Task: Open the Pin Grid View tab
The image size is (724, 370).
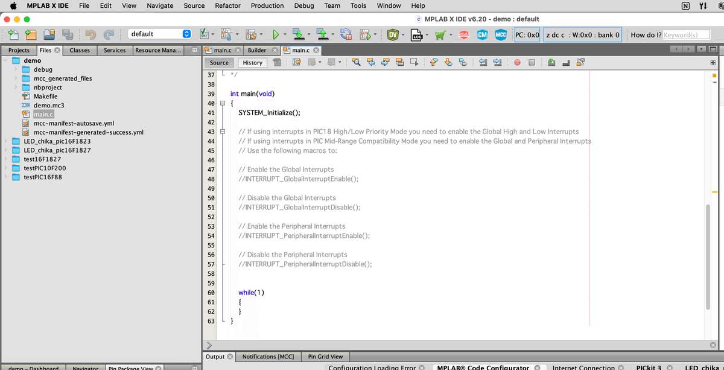Action: pyautogui.click(x=325, y=357)
